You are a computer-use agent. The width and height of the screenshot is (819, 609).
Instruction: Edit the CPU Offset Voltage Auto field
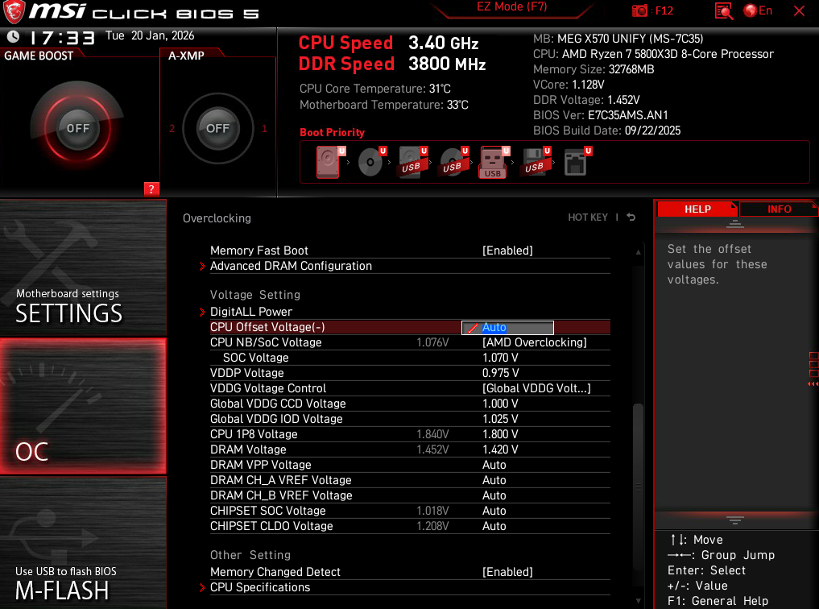pos(507,328)
